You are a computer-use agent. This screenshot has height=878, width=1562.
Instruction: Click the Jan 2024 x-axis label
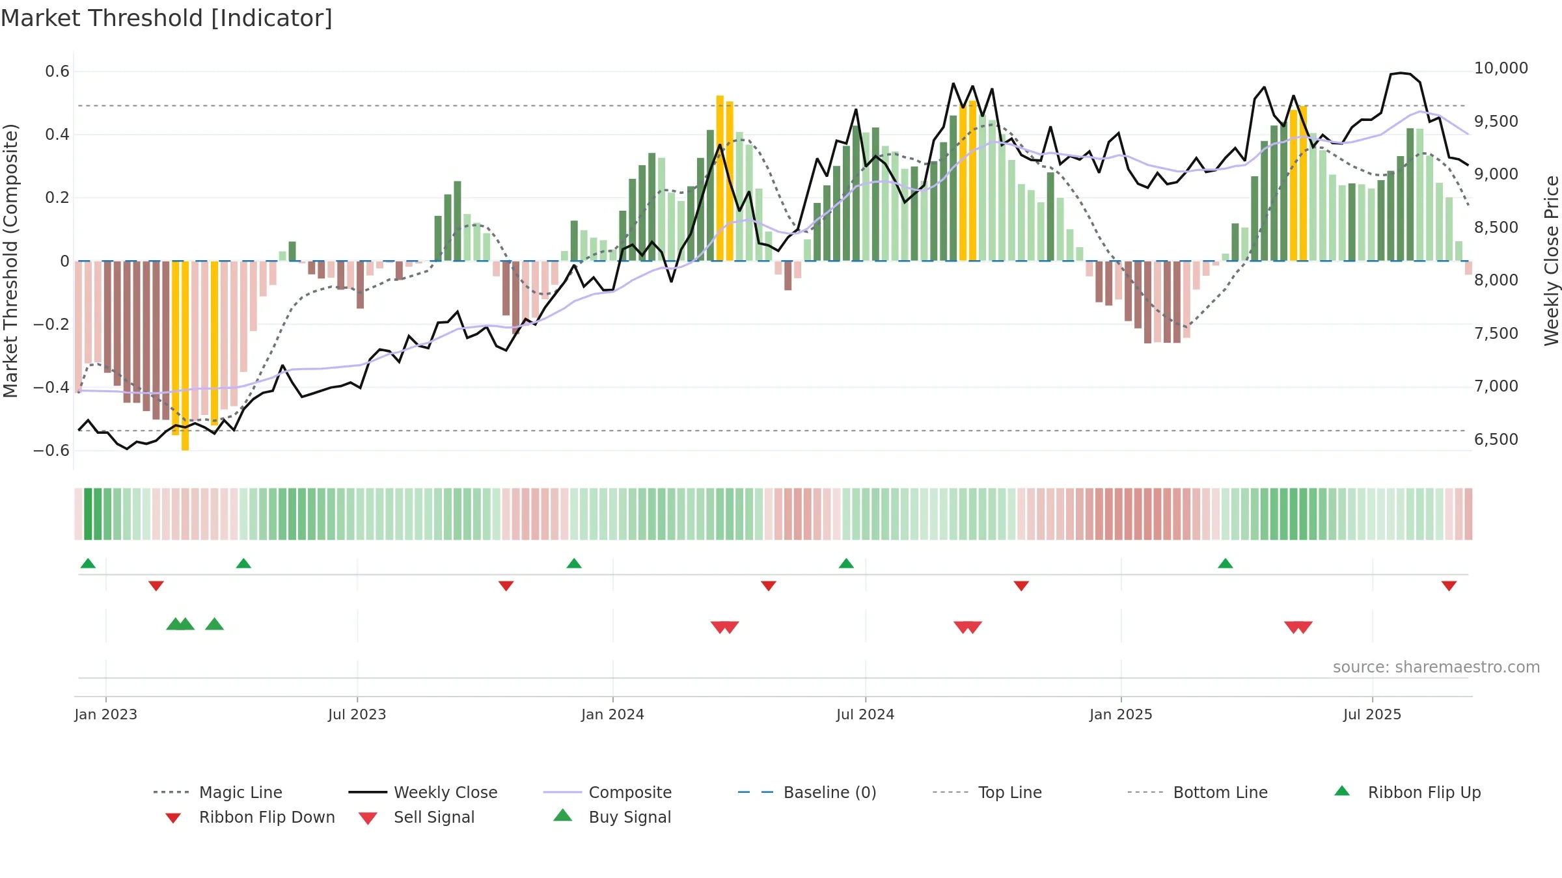[612, 714]
